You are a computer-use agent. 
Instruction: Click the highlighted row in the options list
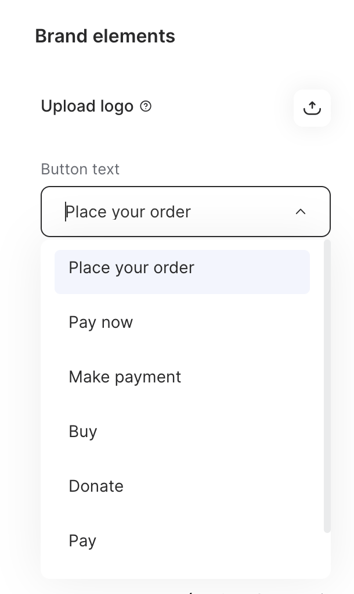[182, 271]
